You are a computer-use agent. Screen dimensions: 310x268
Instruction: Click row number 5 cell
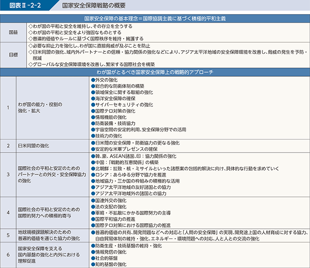pyautogui.click(x=8, y=236)
